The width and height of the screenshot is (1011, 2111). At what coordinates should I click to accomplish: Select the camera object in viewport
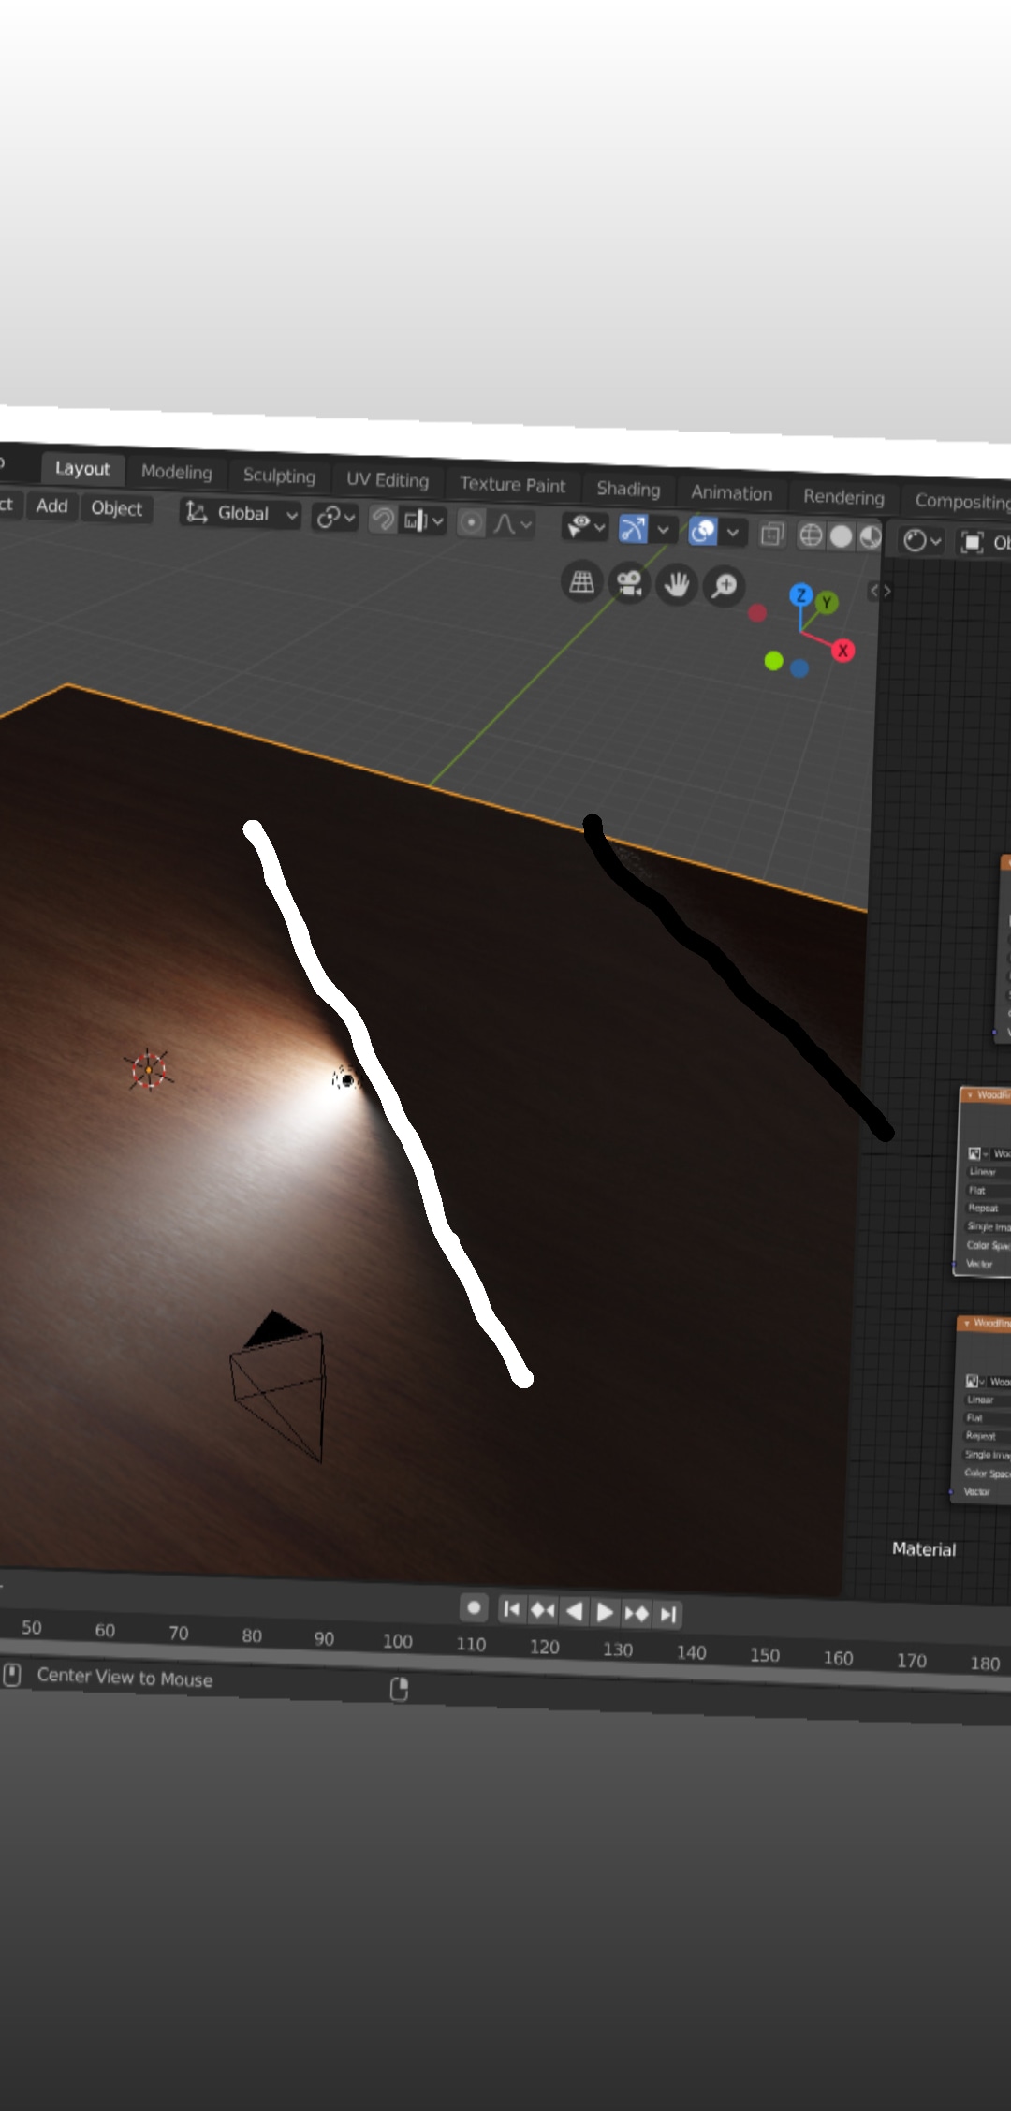278,1385
